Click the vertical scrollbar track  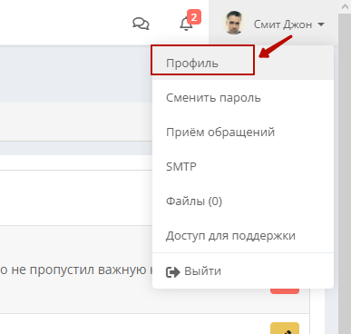click(345, 173)
